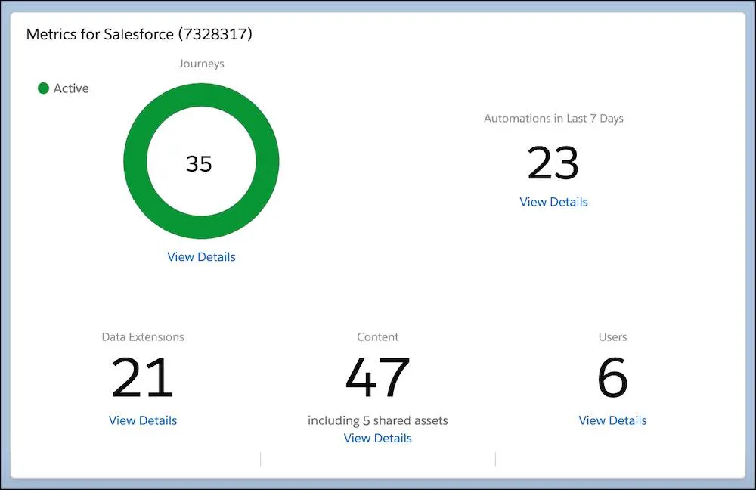Click the Content label

377,336
